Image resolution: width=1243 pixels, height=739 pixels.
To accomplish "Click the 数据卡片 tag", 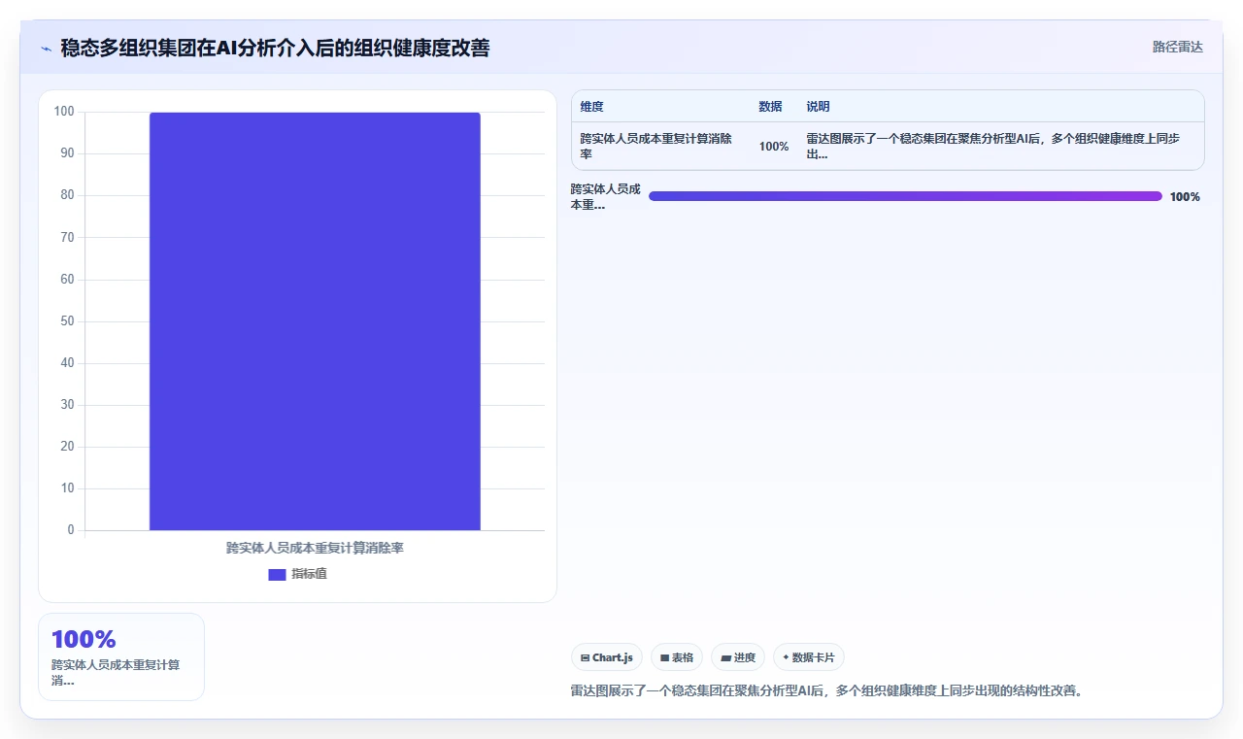I will [809, 657].
